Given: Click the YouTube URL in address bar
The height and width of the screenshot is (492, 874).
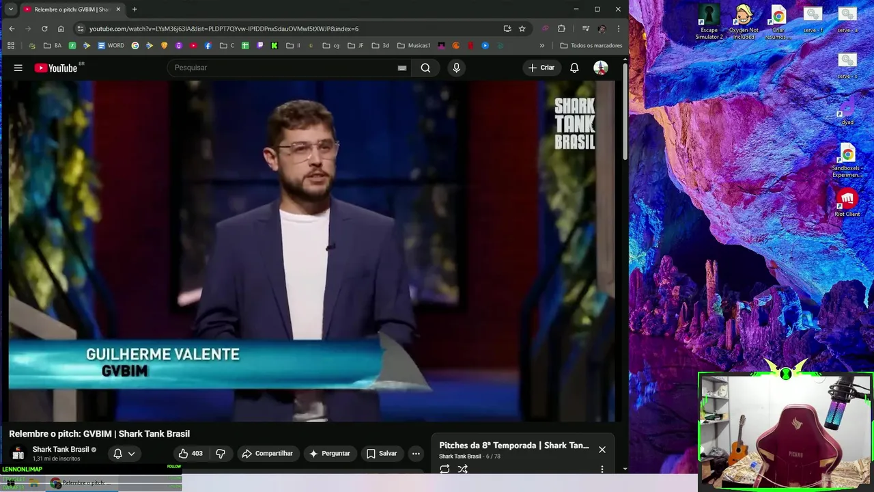Looking at the screenshot, I should 224,29.
